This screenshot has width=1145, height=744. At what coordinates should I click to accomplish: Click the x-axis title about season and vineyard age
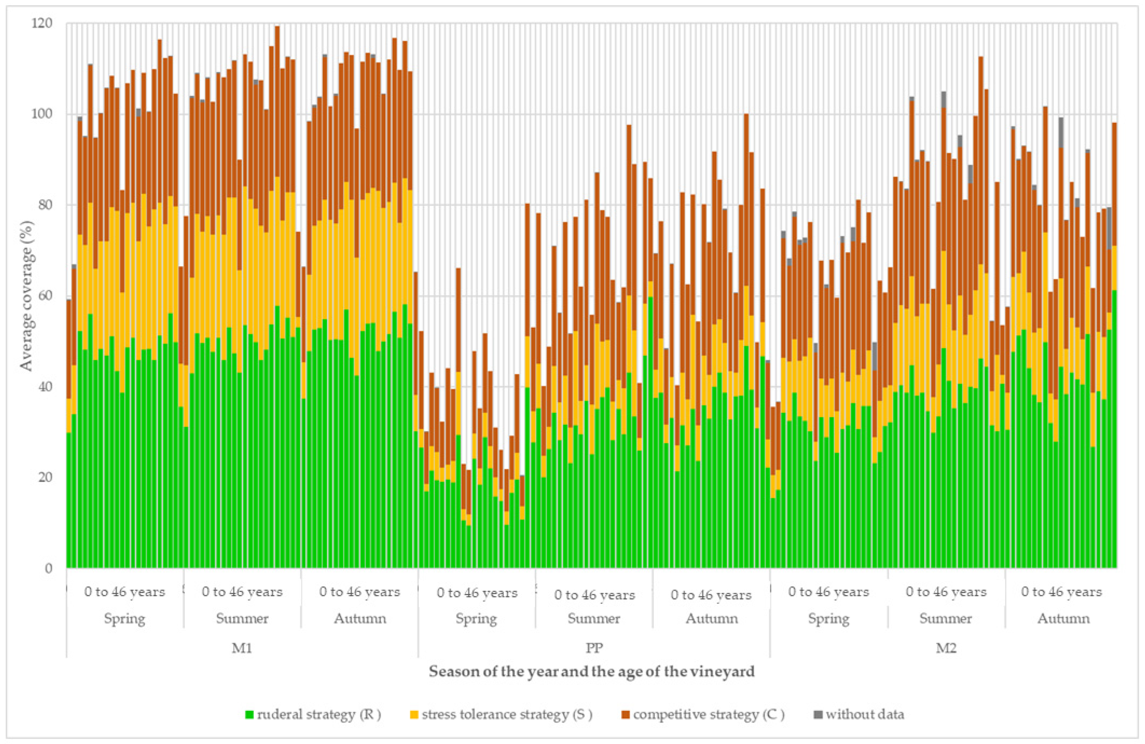coord(591,671)
